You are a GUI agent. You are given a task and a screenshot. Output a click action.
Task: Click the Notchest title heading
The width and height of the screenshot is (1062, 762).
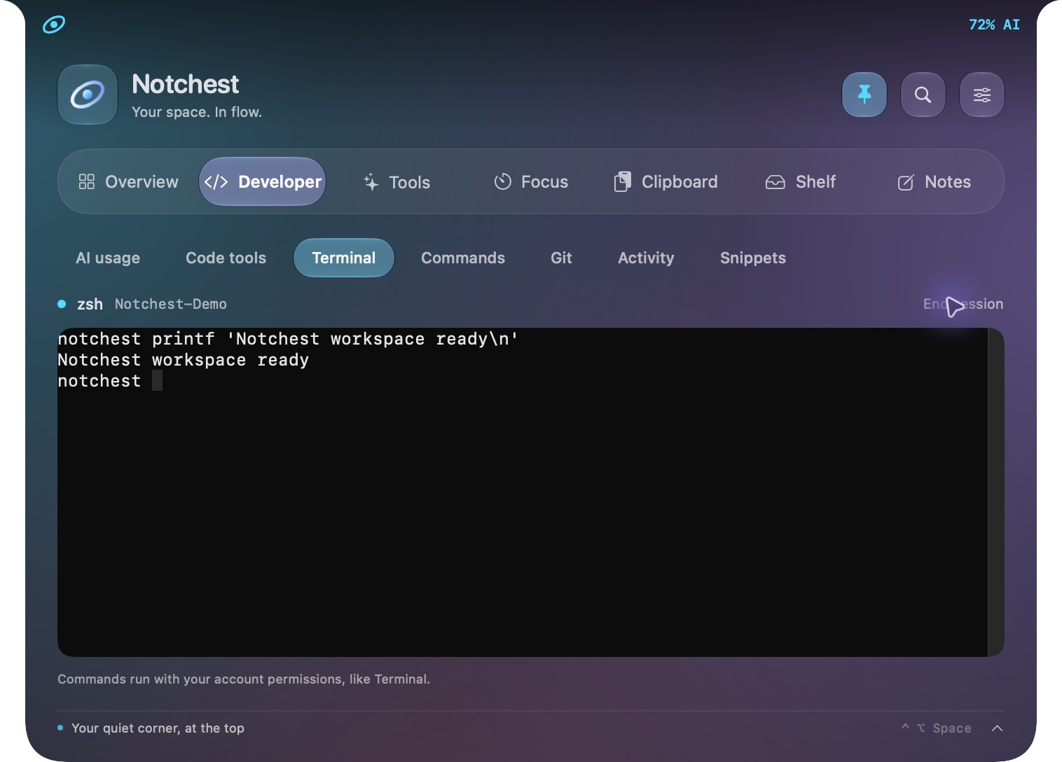[186, 84]
